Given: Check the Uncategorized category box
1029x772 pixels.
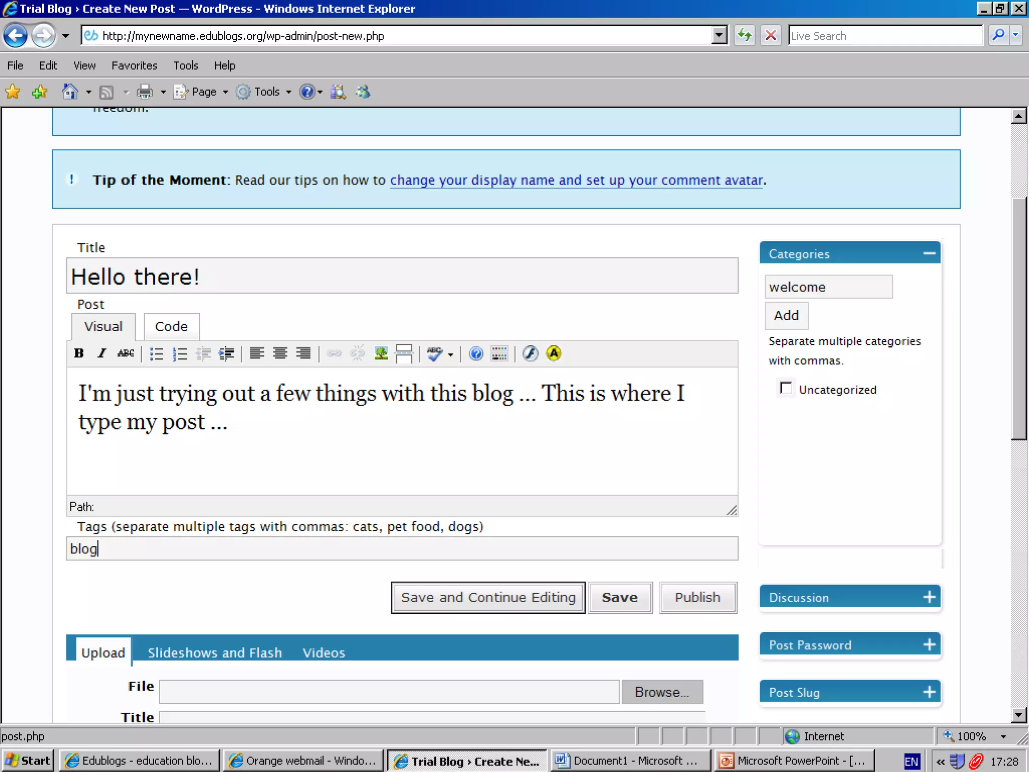Looking at the screenshot, I should point(785,389).
